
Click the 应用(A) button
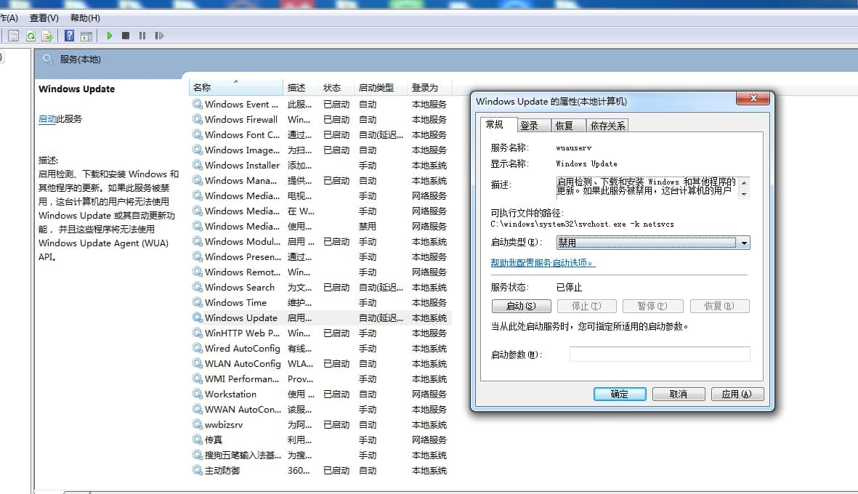click(x=737, y=394)
